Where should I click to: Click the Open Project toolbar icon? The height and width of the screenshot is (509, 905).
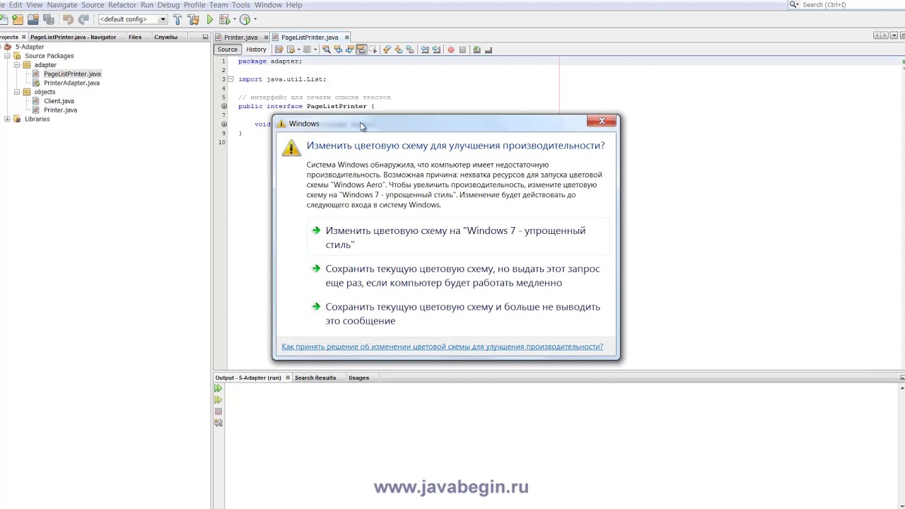click(33, 20)
